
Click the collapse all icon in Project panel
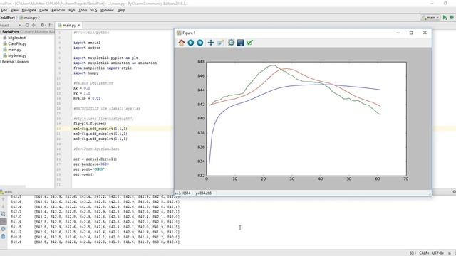33,26
